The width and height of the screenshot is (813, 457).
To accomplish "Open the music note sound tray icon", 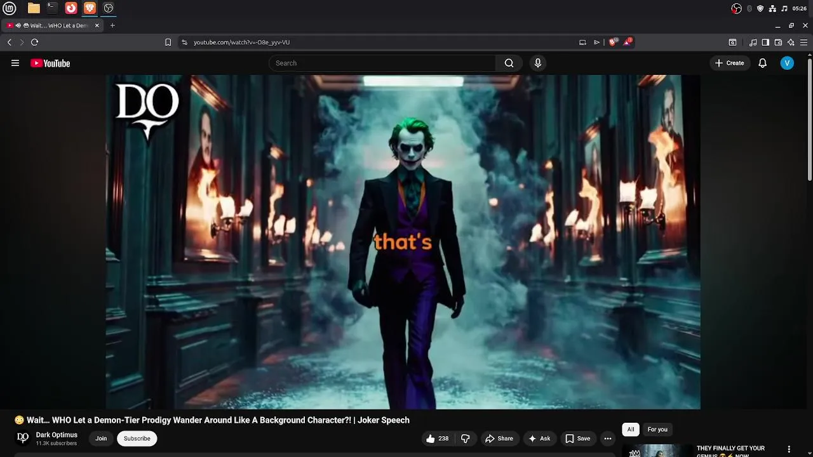I will (x=784, y=8).
